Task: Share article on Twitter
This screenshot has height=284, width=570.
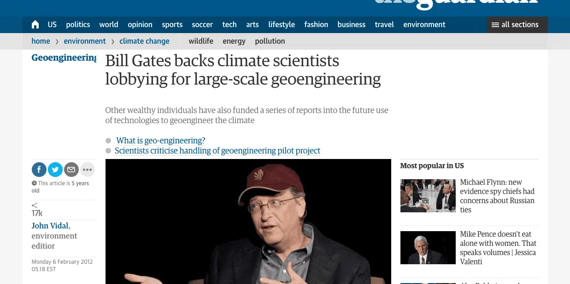Action: 55,170
